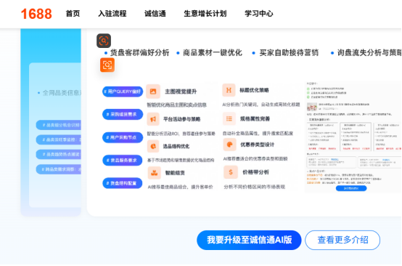Viewport: 402px width, 266px height.
Task: Click the #用户QUERY偏好 tag
Action: coord(123,92)
